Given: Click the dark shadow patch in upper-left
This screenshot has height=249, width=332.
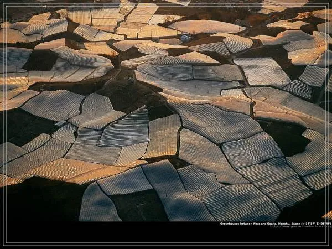Looking at the screenshot, I should pyautogui.click(x=40, y=60).
